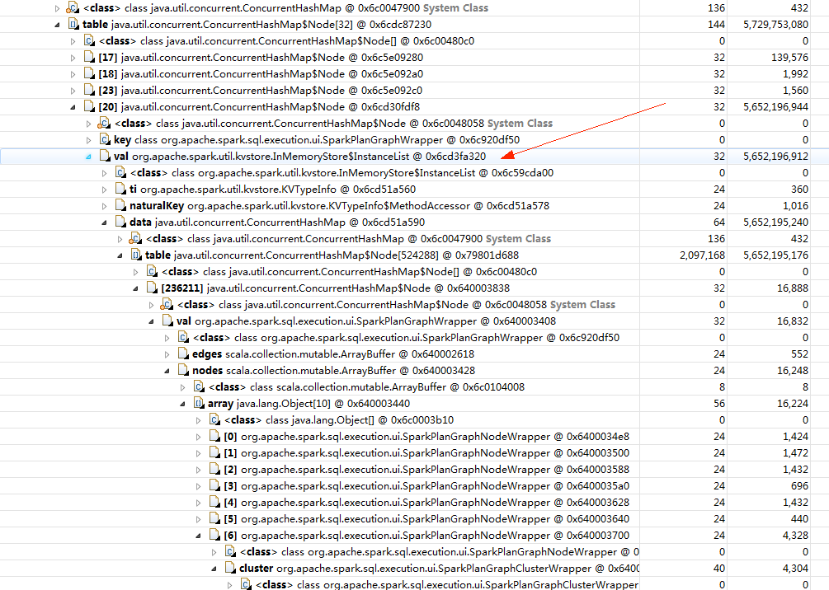Screen dimensions: 829x590
Task: Collapse the val InMemoryStore$InstanceList row
Action: coord(88,157)
